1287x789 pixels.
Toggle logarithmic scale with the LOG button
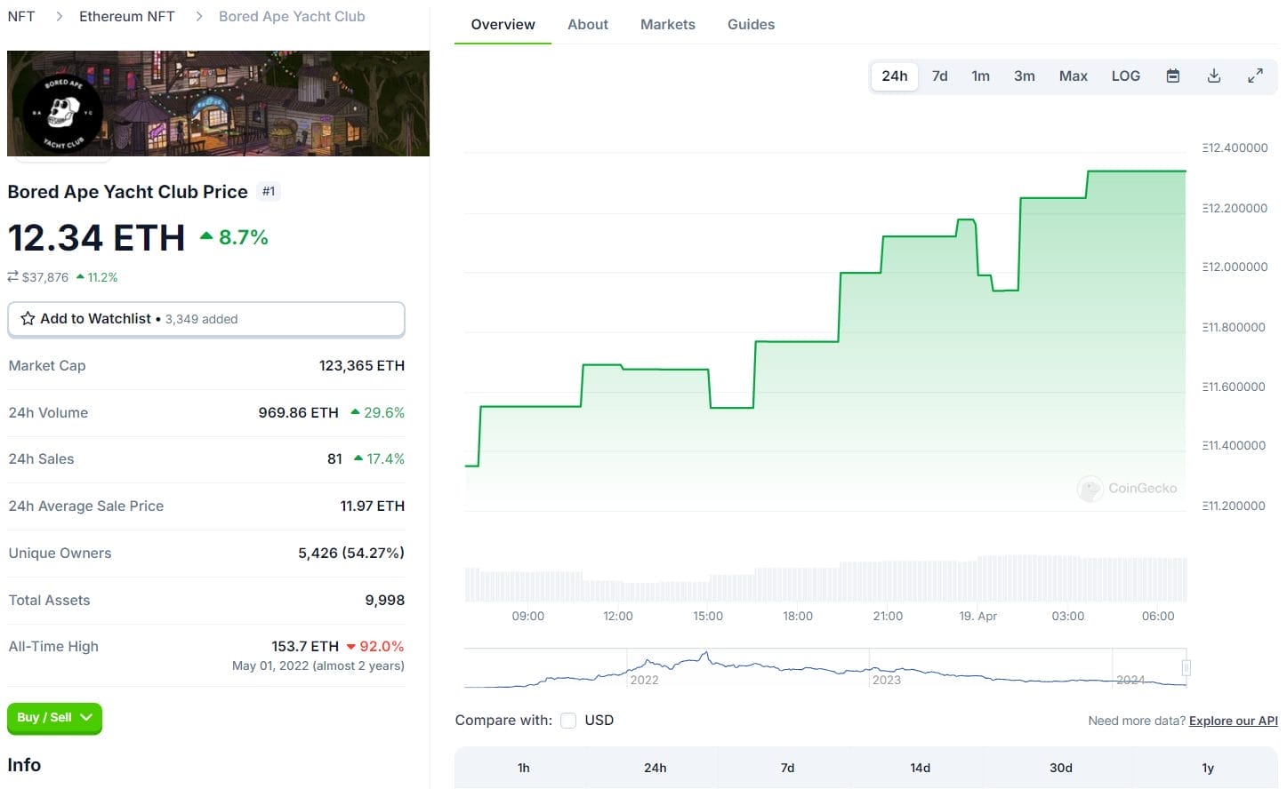point(1125,76)
